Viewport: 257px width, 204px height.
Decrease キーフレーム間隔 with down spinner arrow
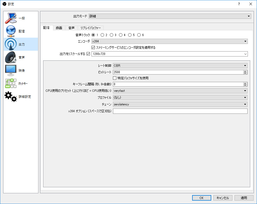[245, 85]
